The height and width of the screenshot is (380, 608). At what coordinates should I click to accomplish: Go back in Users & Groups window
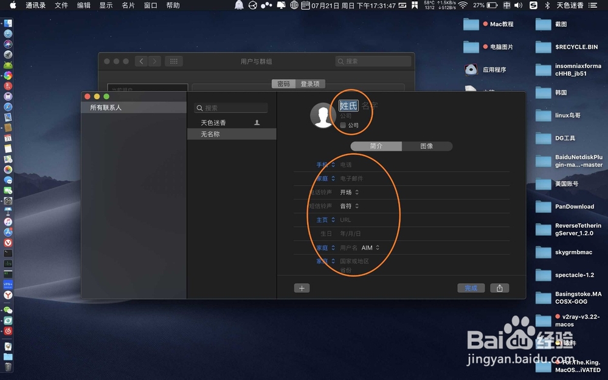141,61
